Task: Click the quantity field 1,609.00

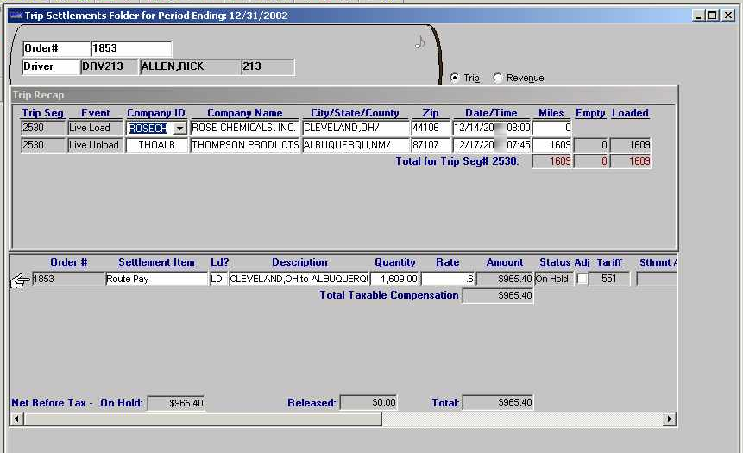Action: [394, 279]
